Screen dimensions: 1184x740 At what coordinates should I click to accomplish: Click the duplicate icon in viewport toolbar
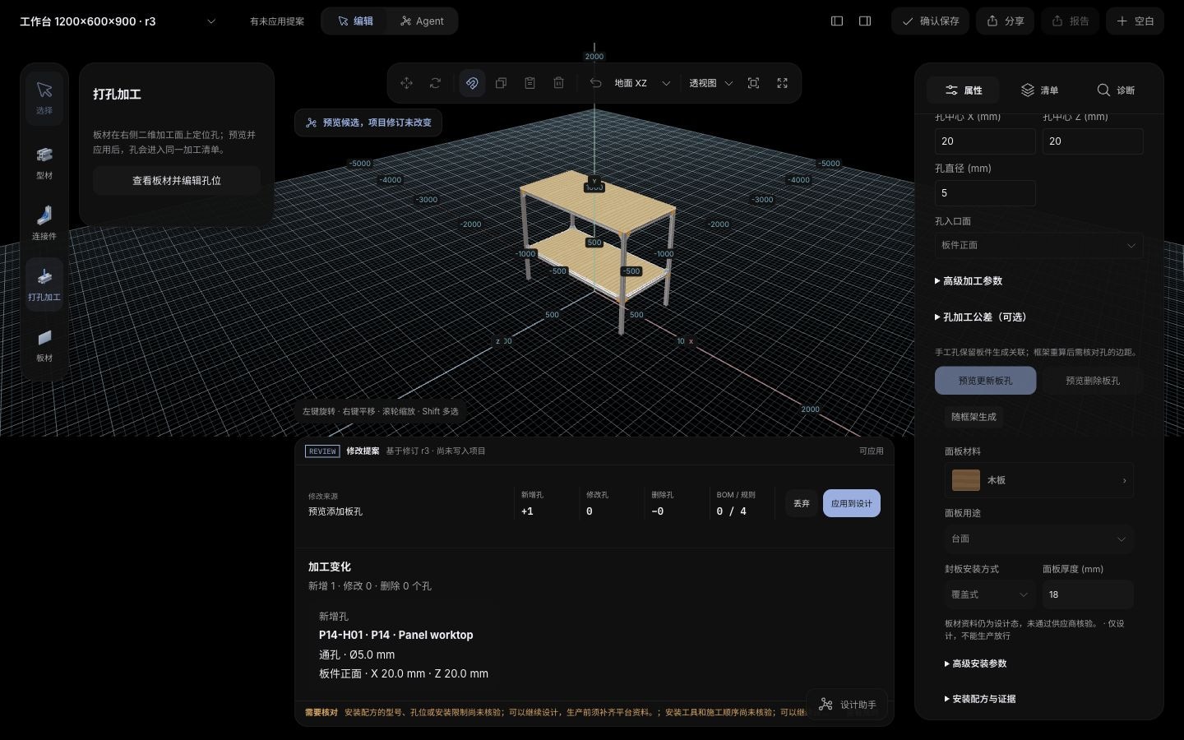click(501, 83)
